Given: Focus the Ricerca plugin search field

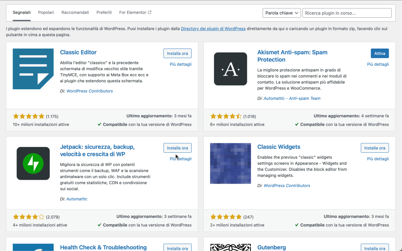Looking at the screenshot, I should click(347, 13).
